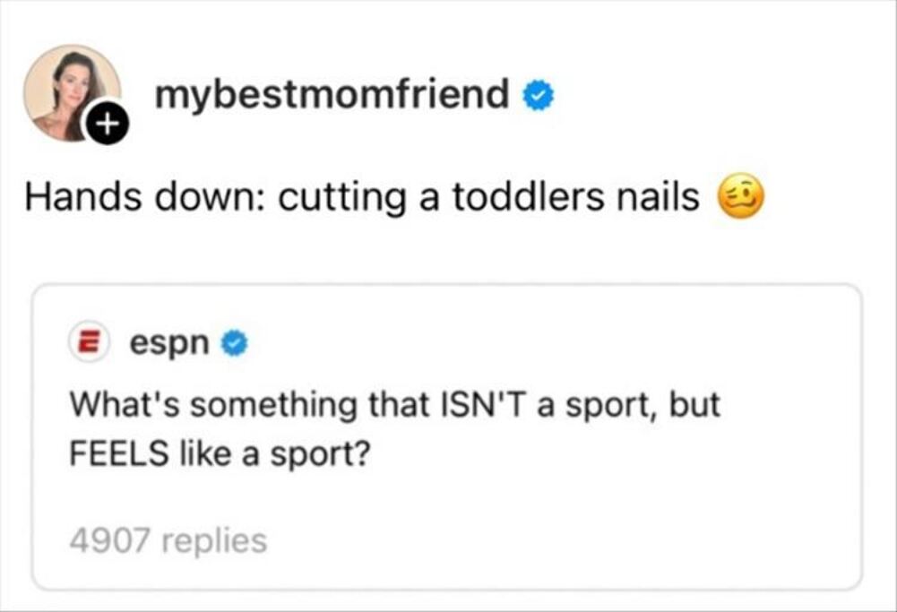Visit the espn account name
The width and height of the screenshot is (897, 612).
[x=170, y=341]
